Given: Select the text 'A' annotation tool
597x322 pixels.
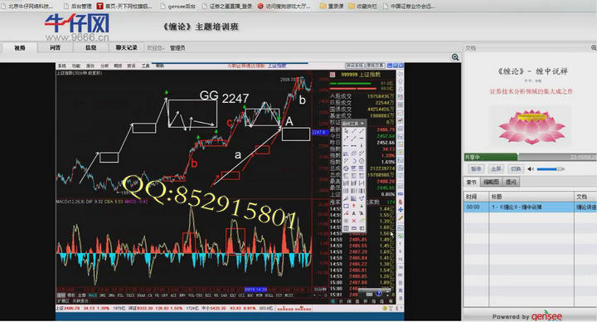Looking at the screenshot, I should click(354, 213).
